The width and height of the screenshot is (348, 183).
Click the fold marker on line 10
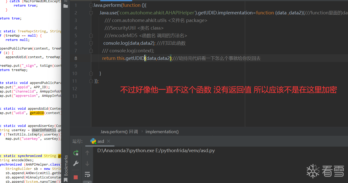click(91, 74)
